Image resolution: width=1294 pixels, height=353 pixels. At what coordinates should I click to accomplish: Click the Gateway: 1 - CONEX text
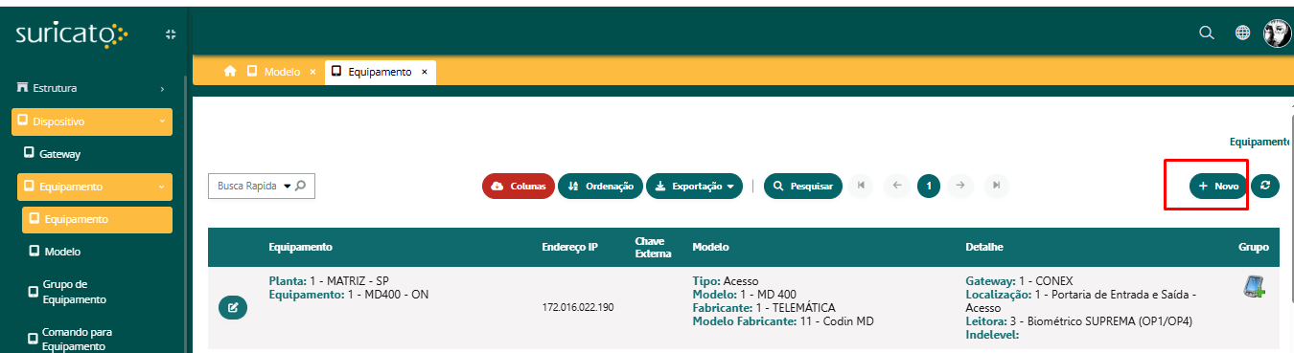coord(1019,281)
